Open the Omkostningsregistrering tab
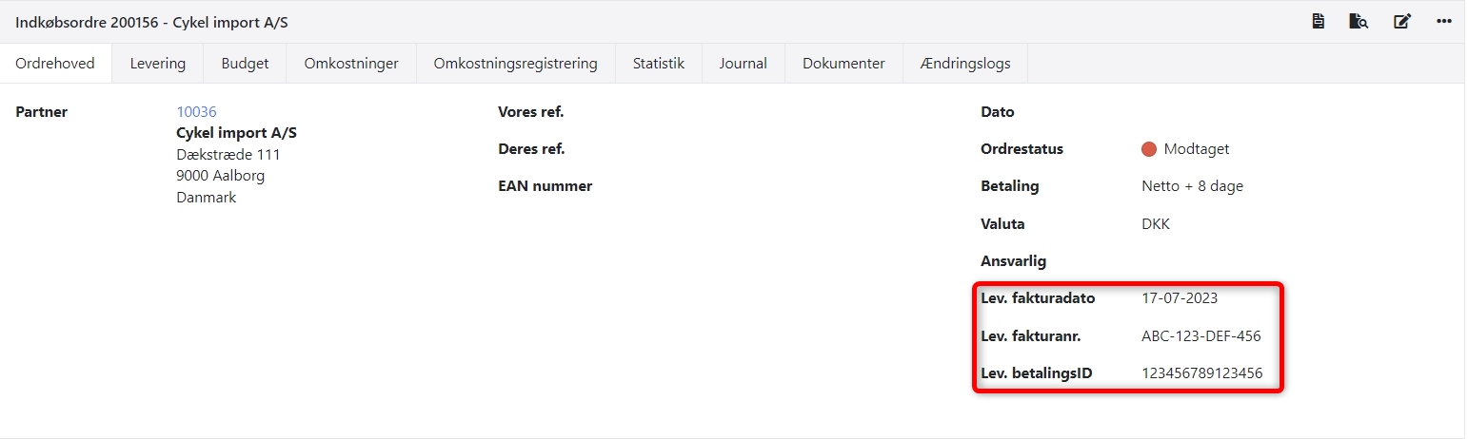Image resolution: width=1468 pixels, height=439 pixels. click(515, 64)
